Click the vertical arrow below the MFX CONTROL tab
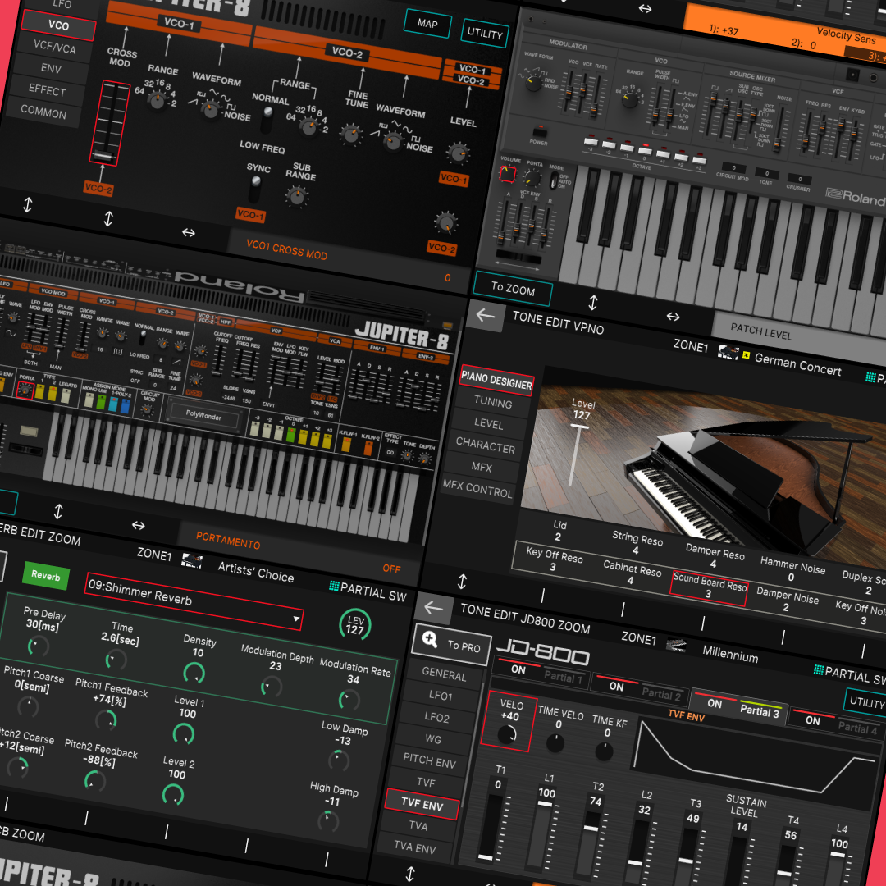 [462, 582]
